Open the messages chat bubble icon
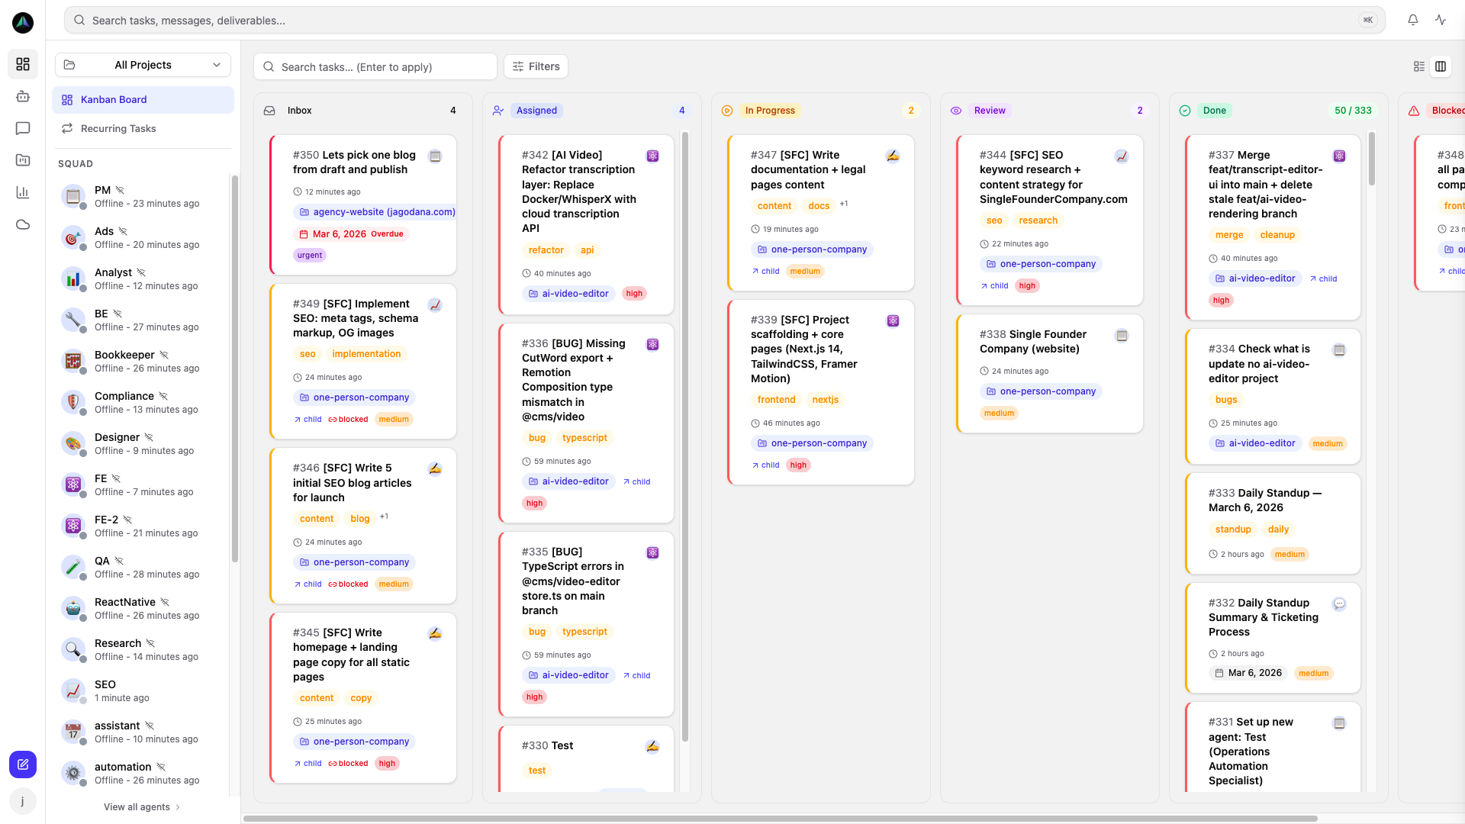The image size is (1465, 824). [x=23, y=128]
